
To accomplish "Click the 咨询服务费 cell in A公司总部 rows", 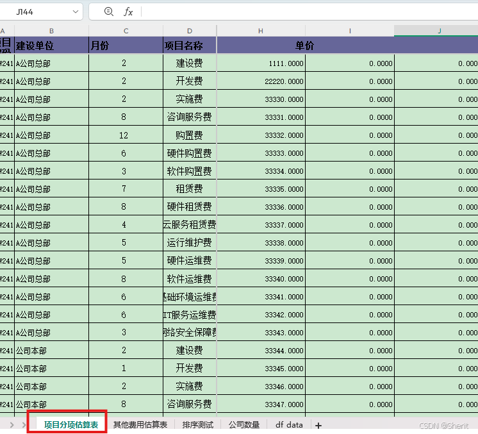I will tap(190, 117).
